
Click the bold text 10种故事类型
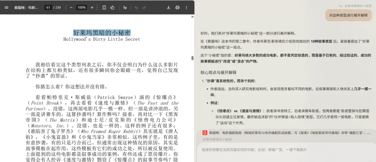pos(321,41)
